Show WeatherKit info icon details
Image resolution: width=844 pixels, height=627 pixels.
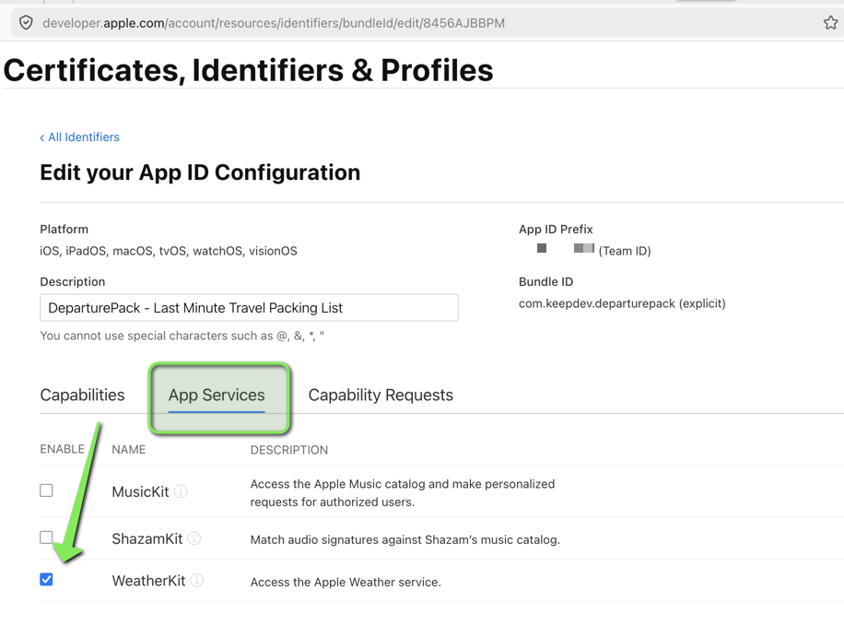[197, 580]
